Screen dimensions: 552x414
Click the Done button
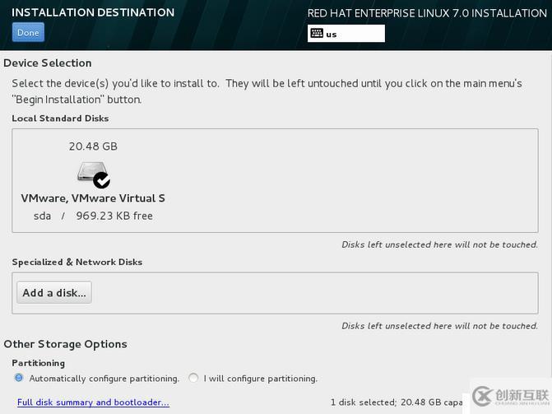[28, 32]
